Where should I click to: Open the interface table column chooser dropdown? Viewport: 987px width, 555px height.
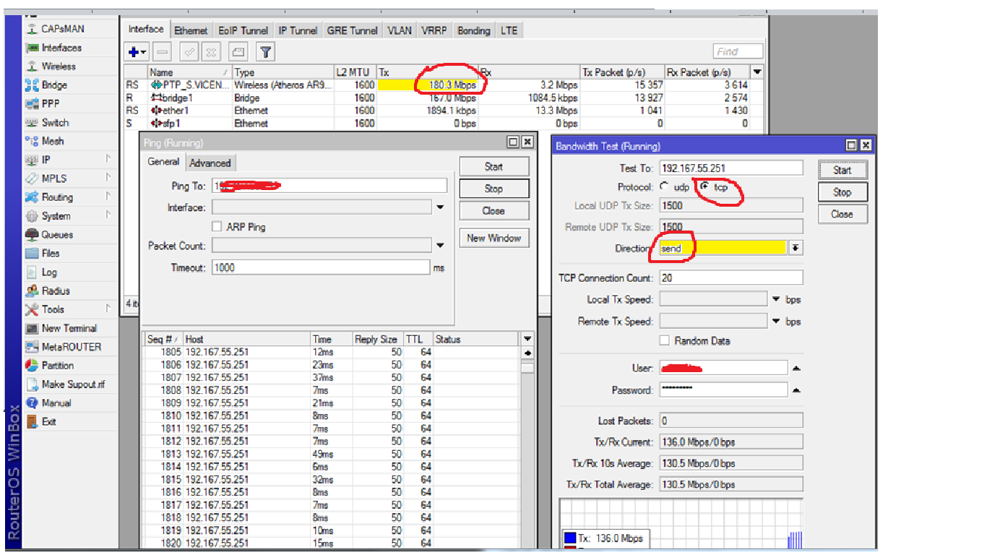(757, 72)
